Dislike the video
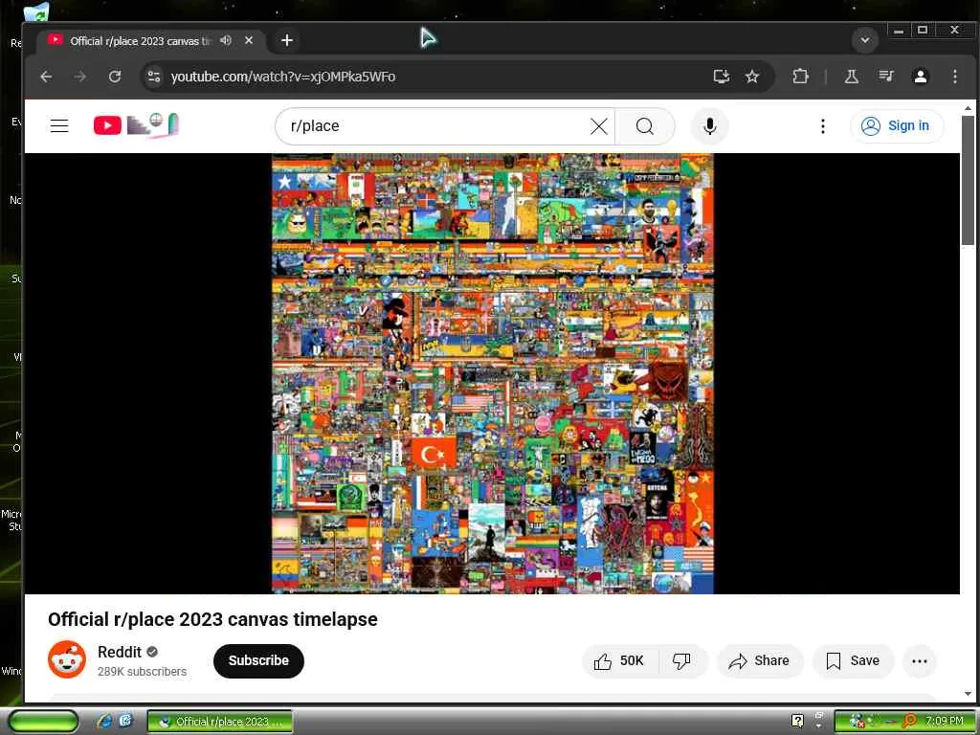980x735 pixels. click(x=681, y=660)
